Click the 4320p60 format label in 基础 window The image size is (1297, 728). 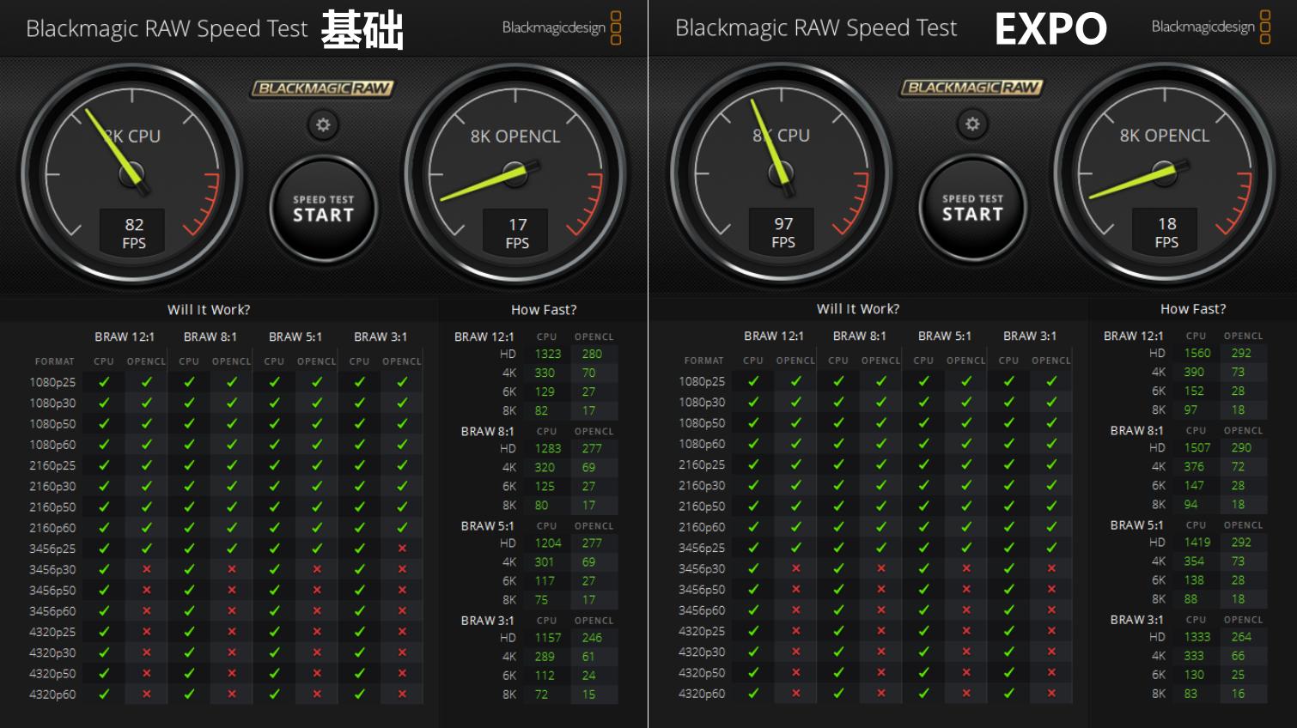point(52,695)
